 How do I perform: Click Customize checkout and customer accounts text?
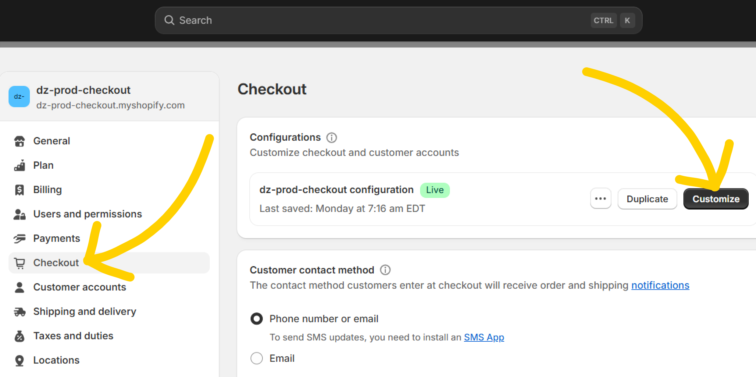tap(354, 153)
